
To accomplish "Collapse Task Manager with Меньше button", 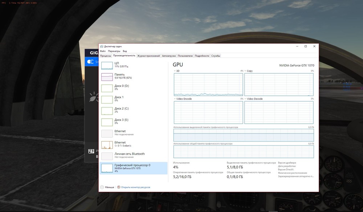I will tap(107, 187).
